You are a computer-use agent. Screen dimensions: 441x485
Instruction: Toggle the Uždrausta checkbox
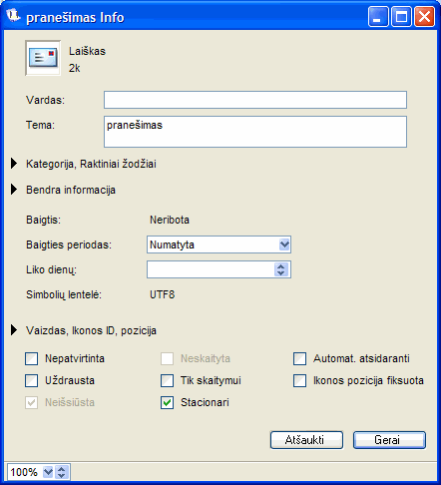click(32, 381)
